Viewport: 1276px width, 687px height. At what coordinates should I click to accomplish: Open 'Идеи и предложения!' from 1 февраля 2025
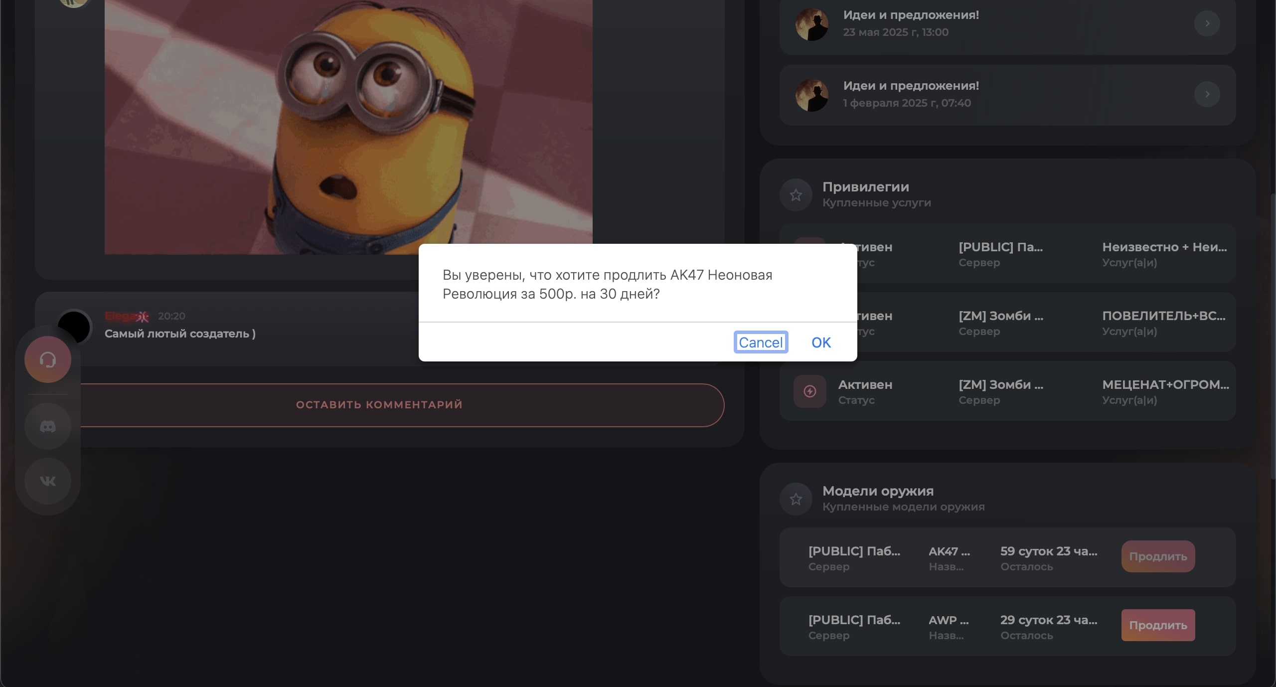pyautogui.click(x=911, y=86)
